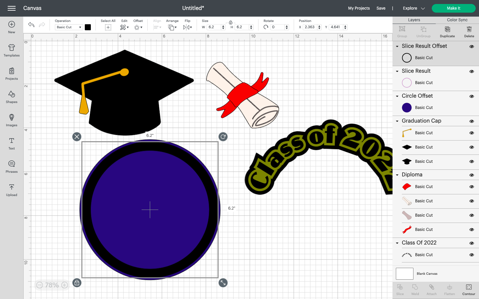Screen dimensions: 479x299
Task: Remove selection with the canvas X handle
Action: (x=77, y=137)
